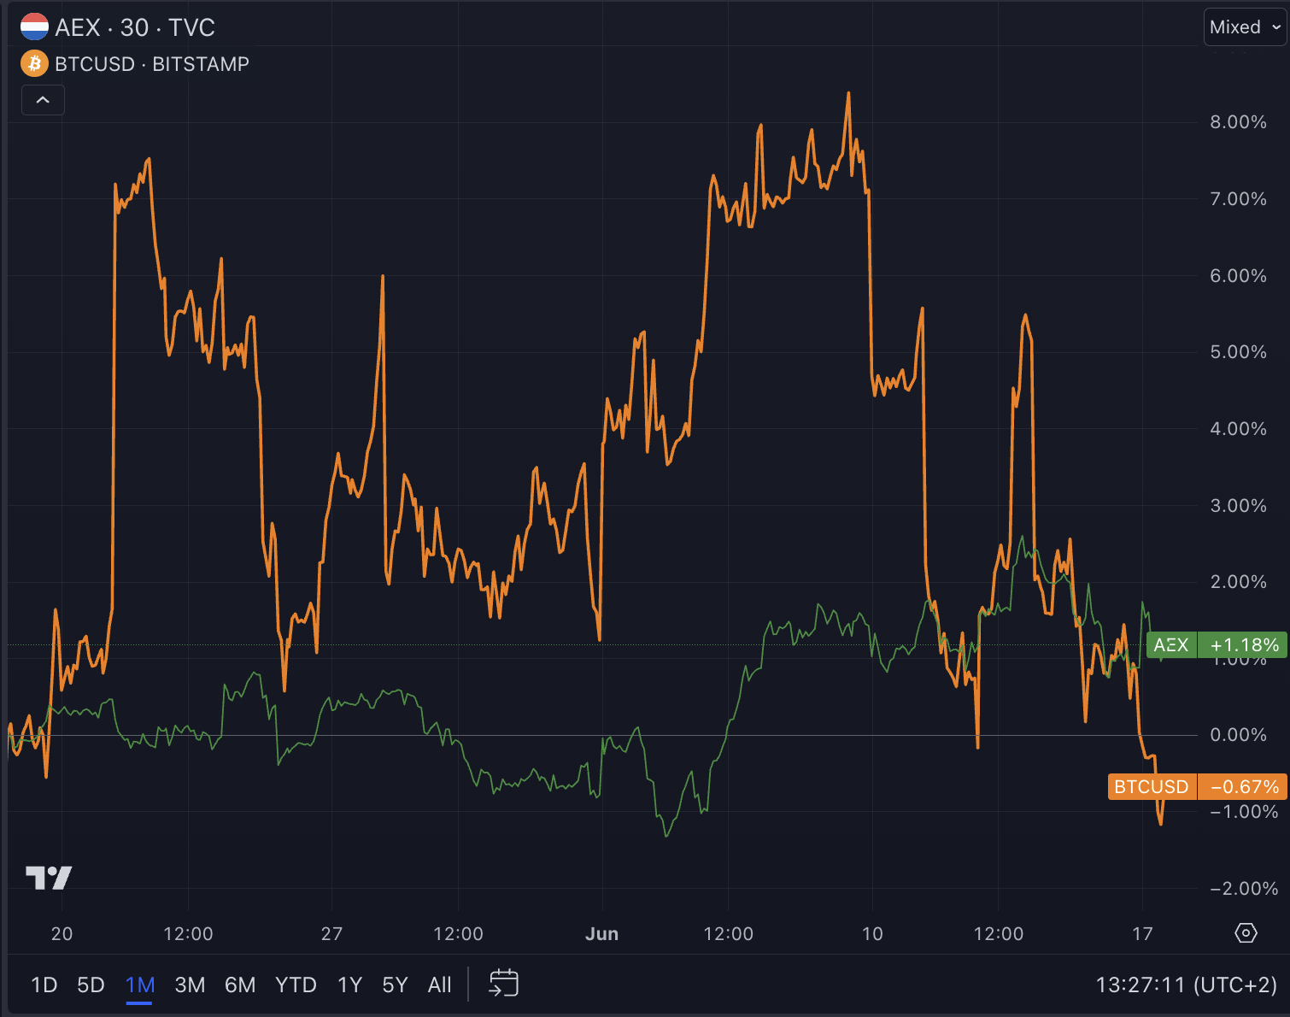
Task: Switch to the 5D timeframe
Action: tap(91, 984)
